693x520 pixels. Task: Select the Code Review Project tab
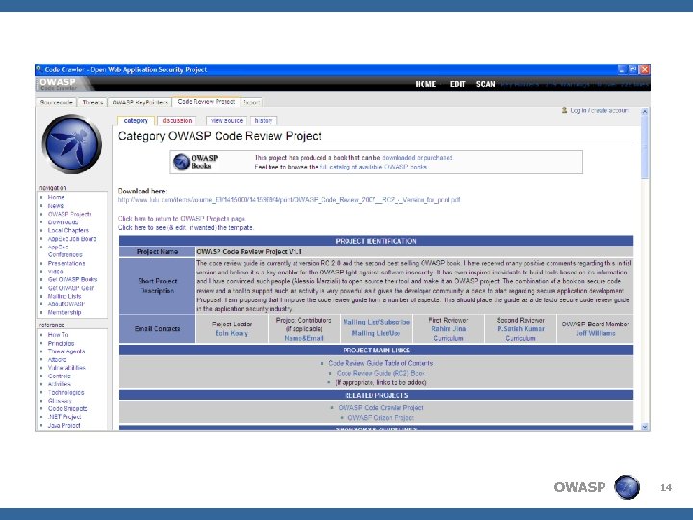(206, 102)
